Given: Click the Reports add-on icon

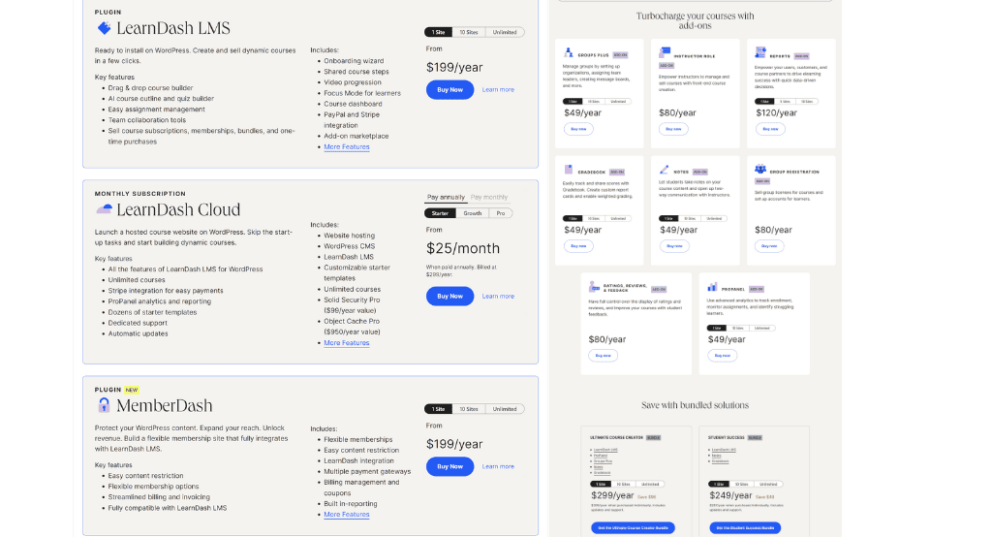Looking at the screenshot, I should [x=760, y=52].
